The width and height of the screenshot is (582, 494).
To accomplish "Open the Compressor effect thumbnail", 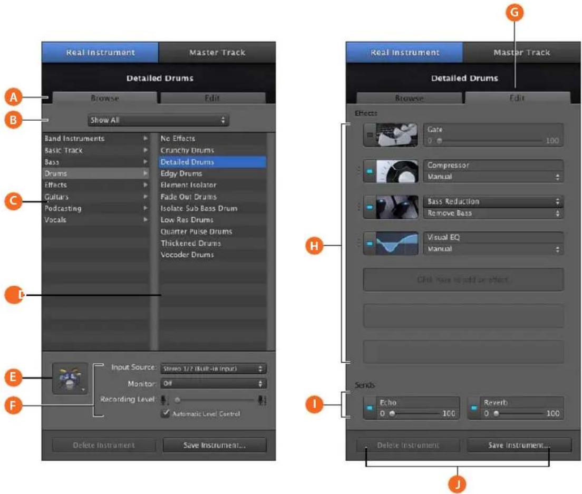I will 396,171.
